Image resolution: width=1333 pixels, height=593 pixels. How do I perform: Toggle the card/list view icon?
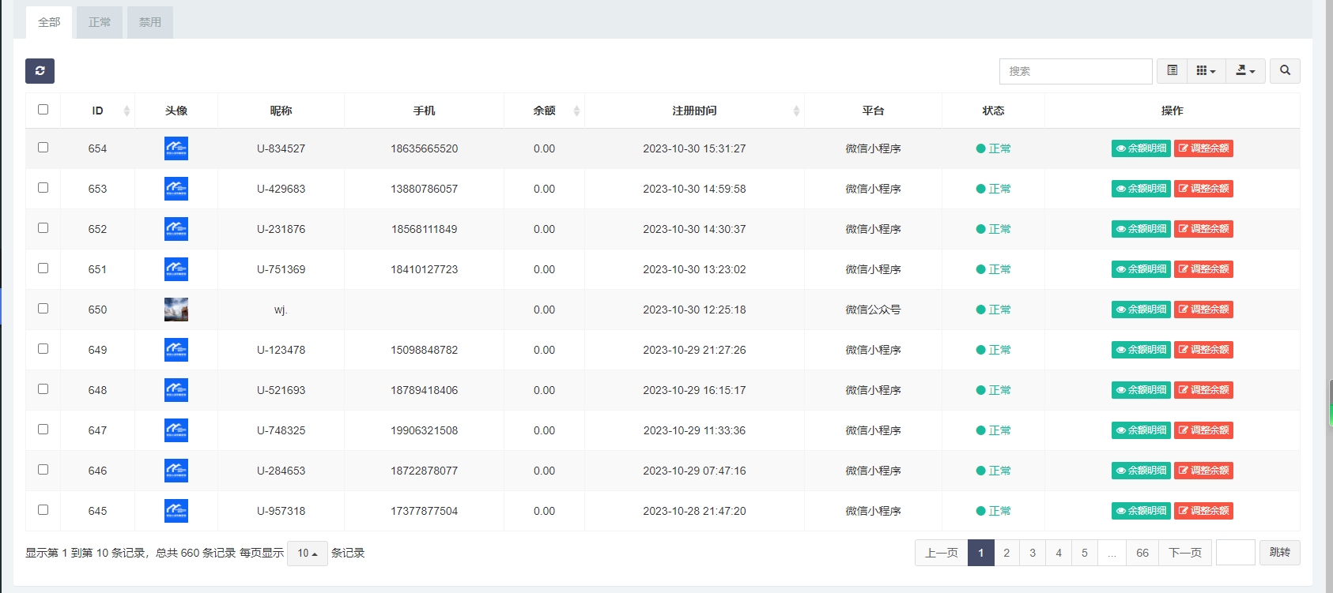click(1172, 71)
